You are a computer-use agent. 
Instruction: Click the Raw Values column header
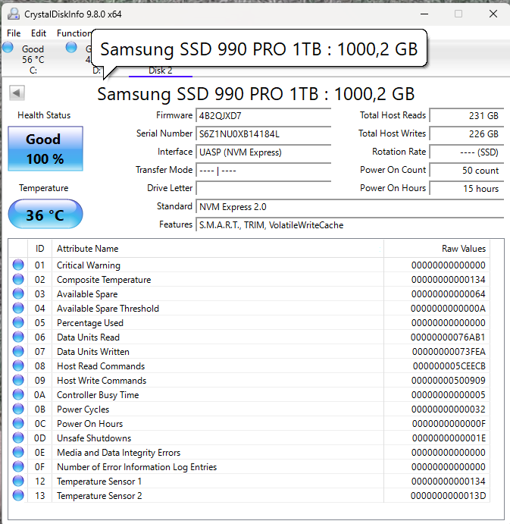click(436, 249)
